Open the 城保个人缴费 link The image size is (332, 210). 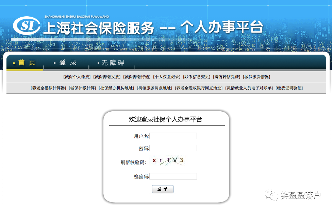point(77,77)
